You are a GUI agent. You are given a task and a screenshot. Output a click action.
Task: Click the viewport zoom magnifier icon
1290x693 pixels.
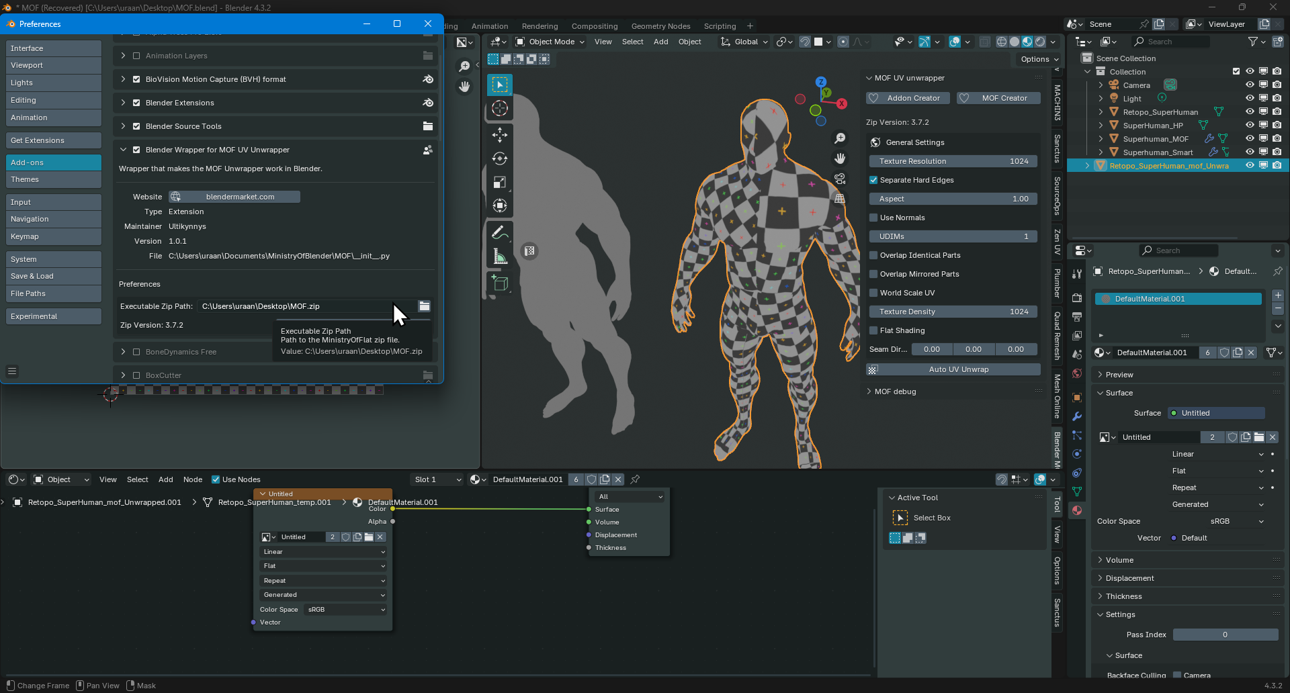click(x=840, y=138)
